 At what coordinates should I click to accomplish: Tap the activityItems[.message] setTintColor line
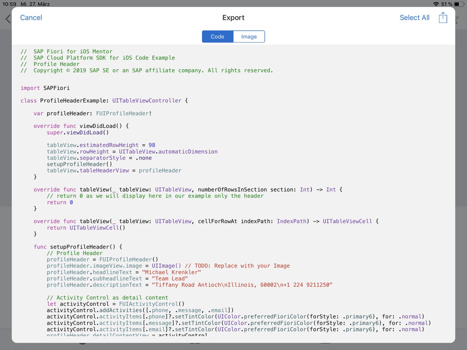tap(239, 323)
